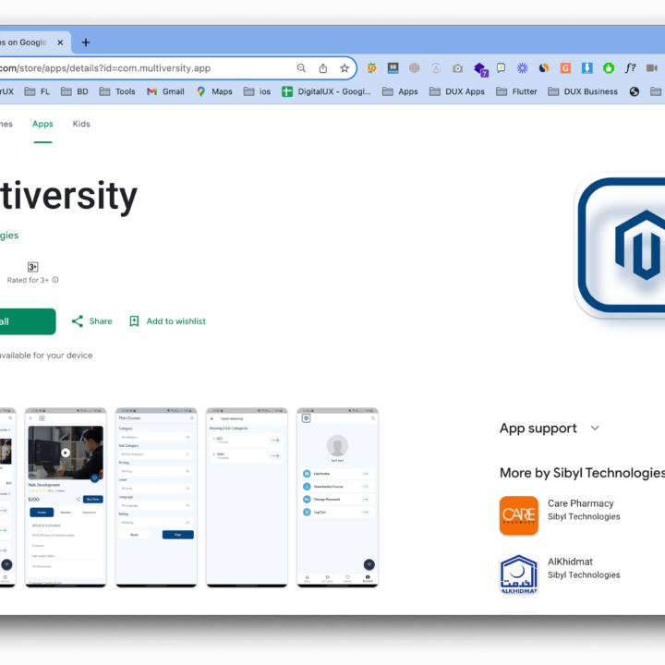Expand the App support section
The width and height of the screenshot is (665, 665).
[x=550, y=429]
